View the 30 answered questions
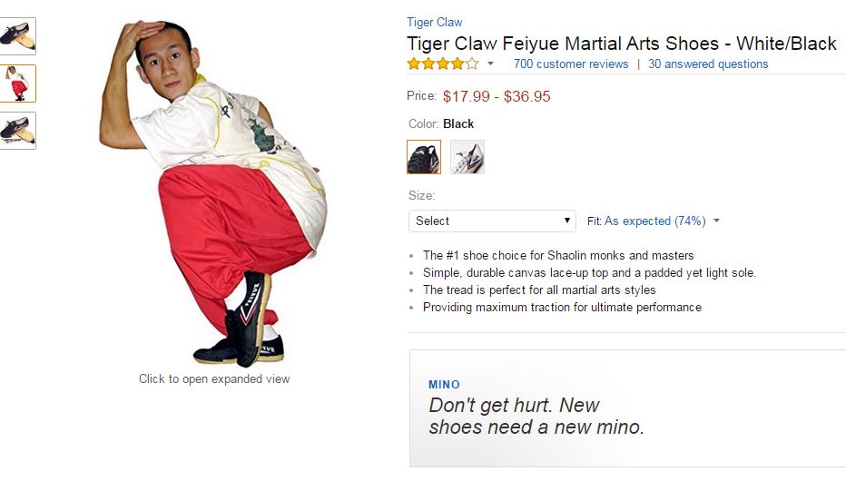The image size is (846, 481). click(x=708, y=64)
